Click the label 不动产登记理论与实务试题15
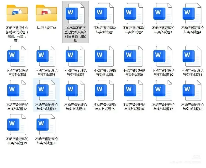This screenshot has width=206, height=168. tap(105, 107)
